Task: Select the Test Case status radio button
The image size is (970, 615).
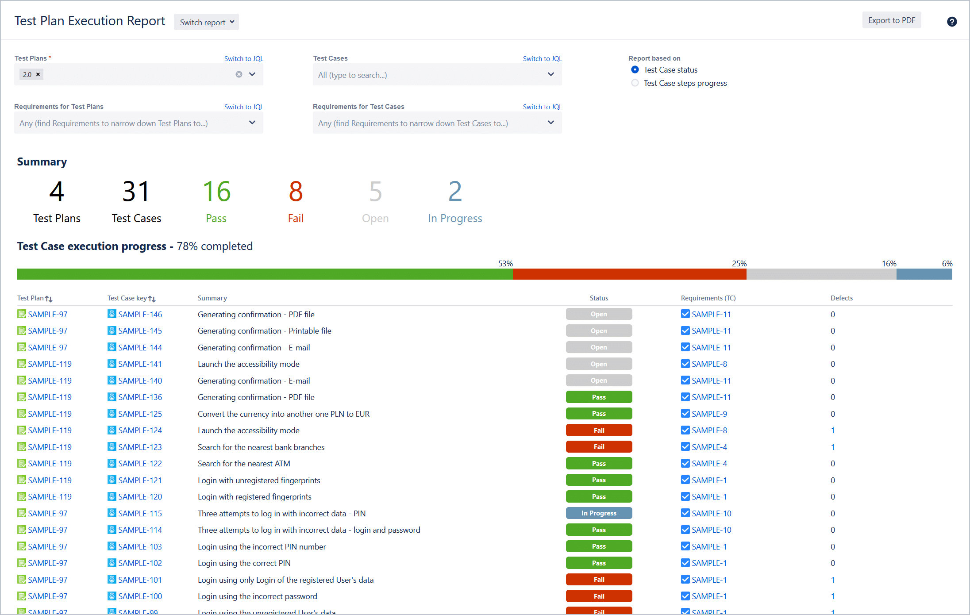Action: 635,69
